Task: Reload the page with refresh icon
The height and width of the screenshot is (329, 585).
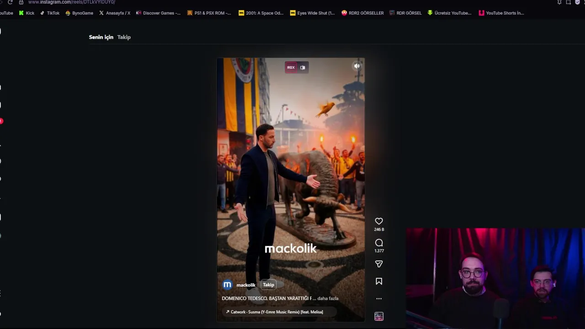Action: pos(10,2)
